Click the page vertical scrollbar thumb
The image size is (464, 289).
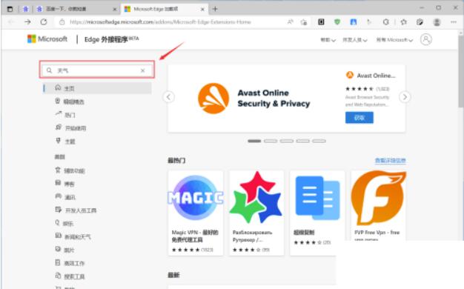pyautogui.click(x=460, y=71)
